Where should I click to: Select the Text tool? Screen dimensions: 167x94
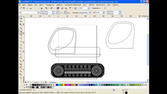click(x=20, y=51)
